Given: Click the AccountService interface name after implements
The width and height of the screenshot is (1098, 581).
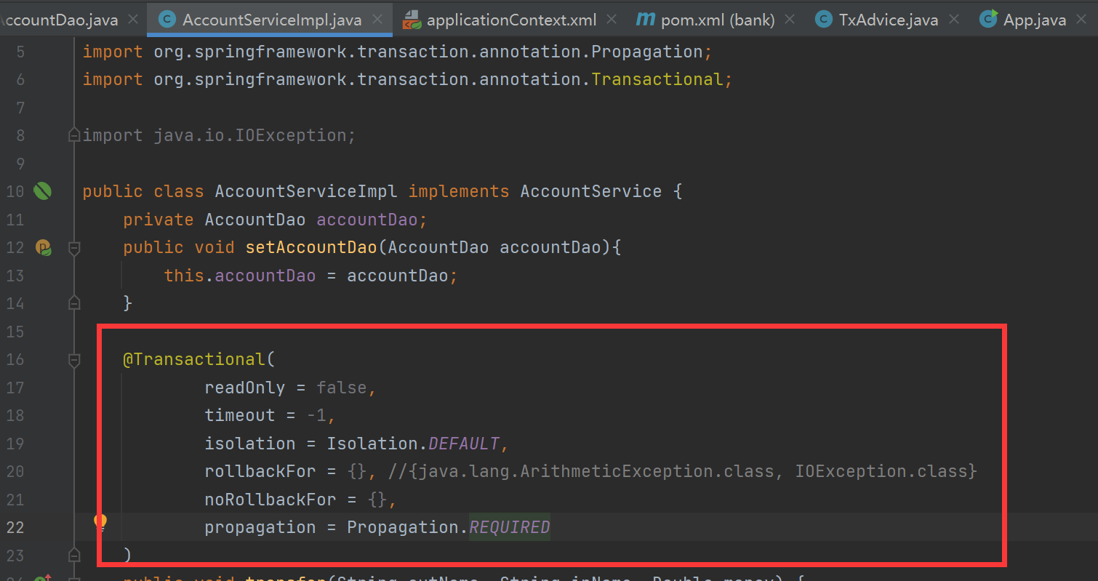Looking at the screenshot, I should (591, 191).
